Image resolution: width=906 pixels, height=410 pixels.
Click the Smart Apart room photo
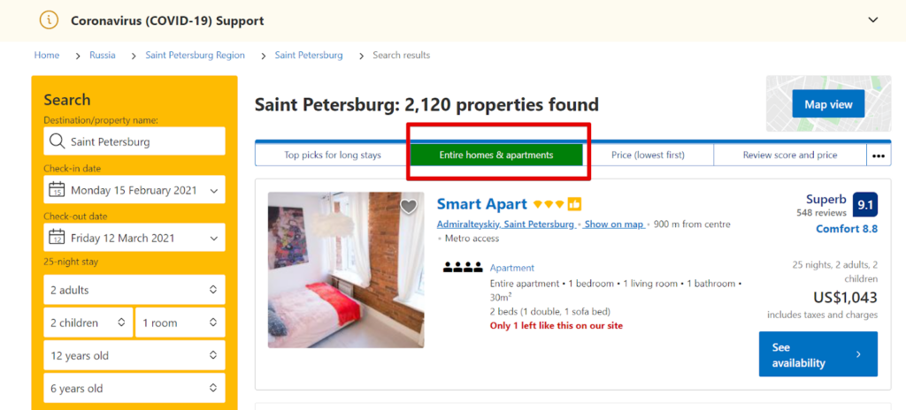coord(334,270)
